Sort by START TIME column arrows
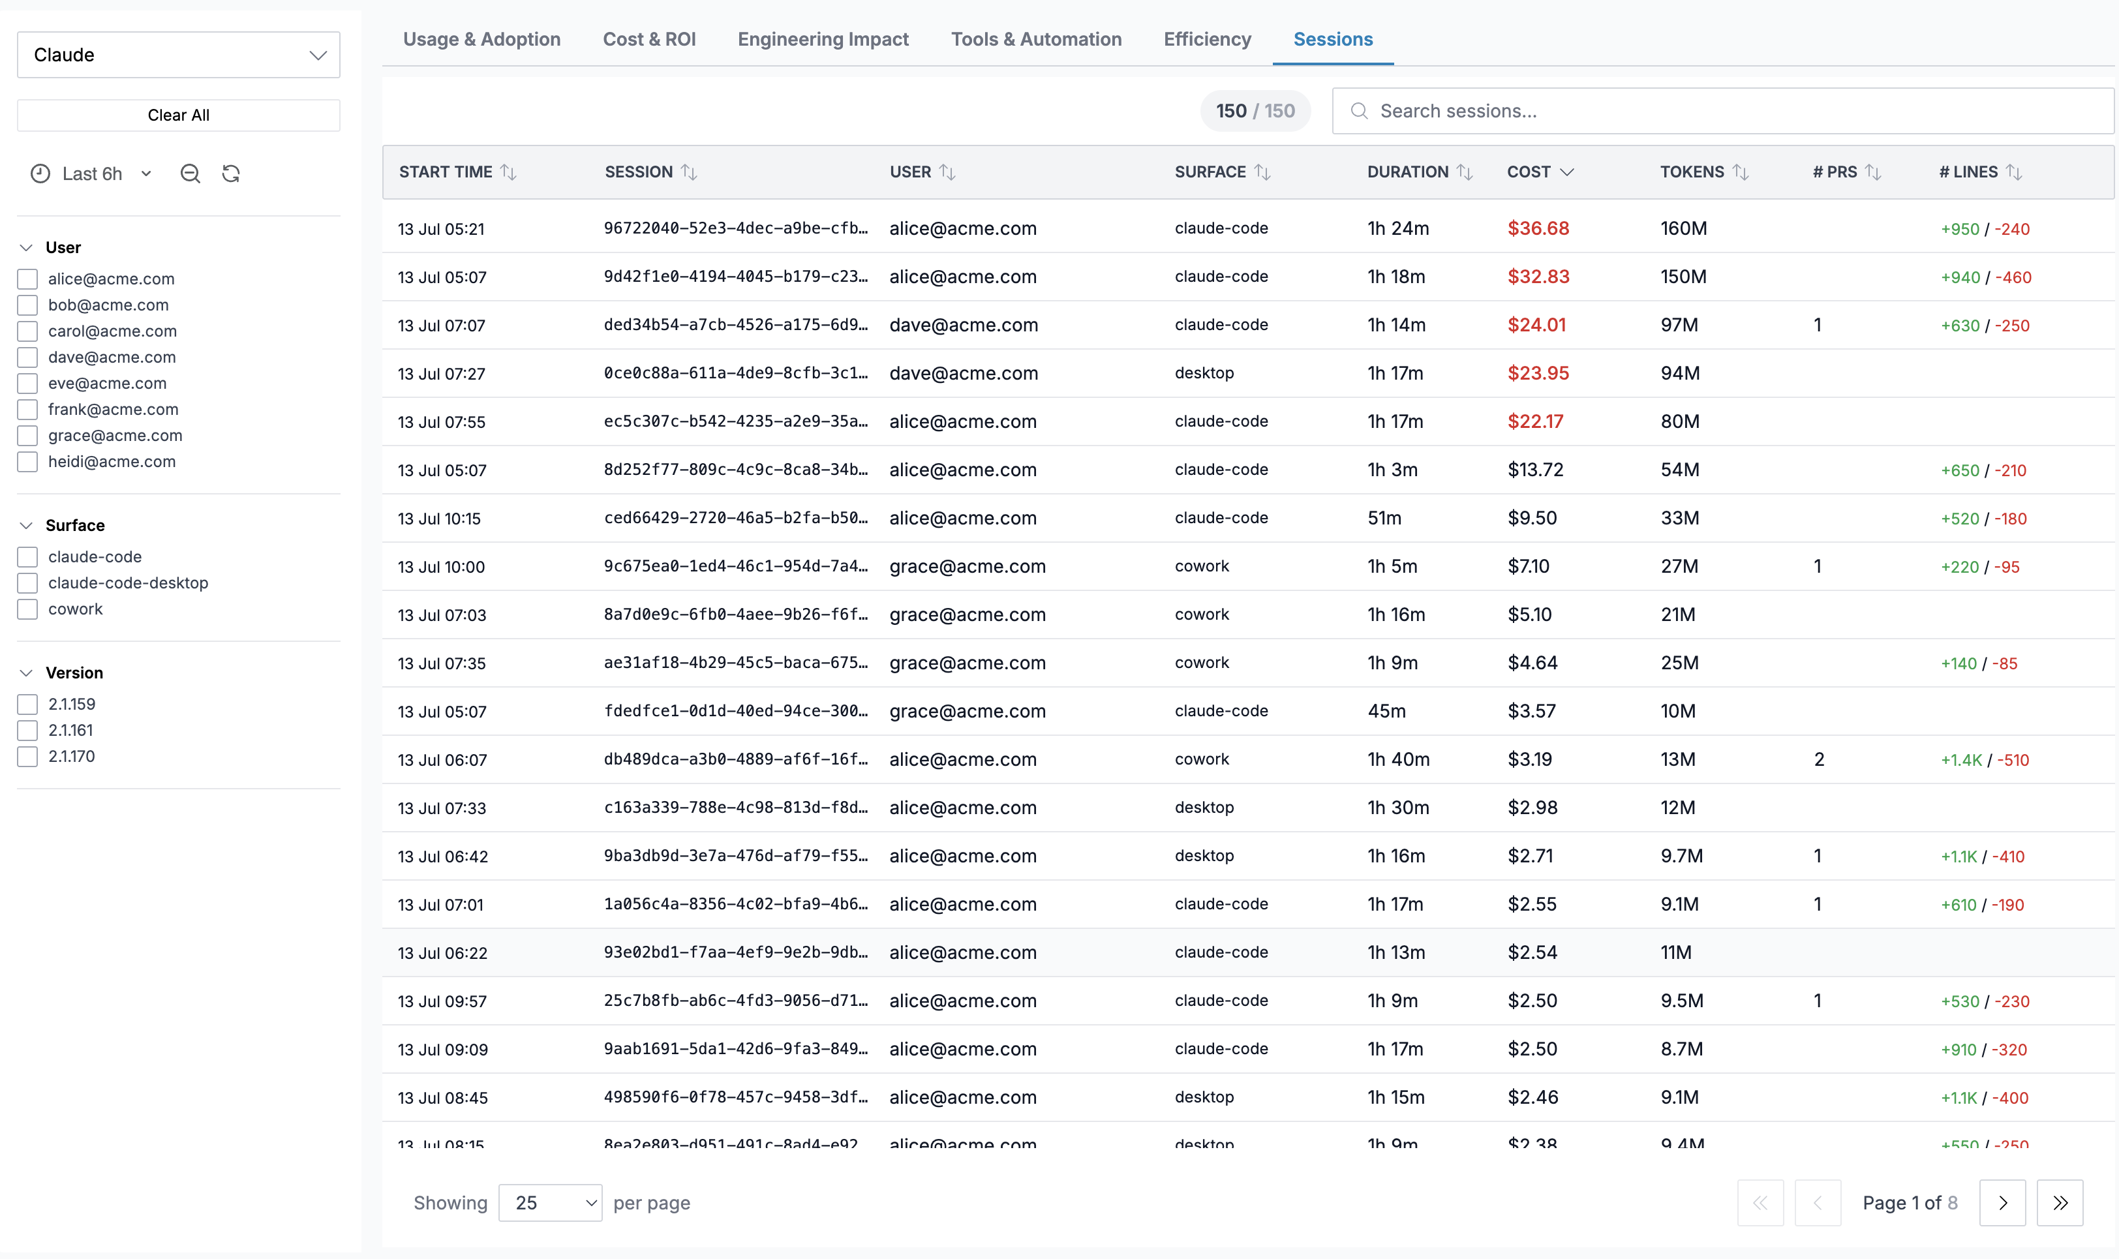Screen dimensions: 2119x1259 coord(508,172)
